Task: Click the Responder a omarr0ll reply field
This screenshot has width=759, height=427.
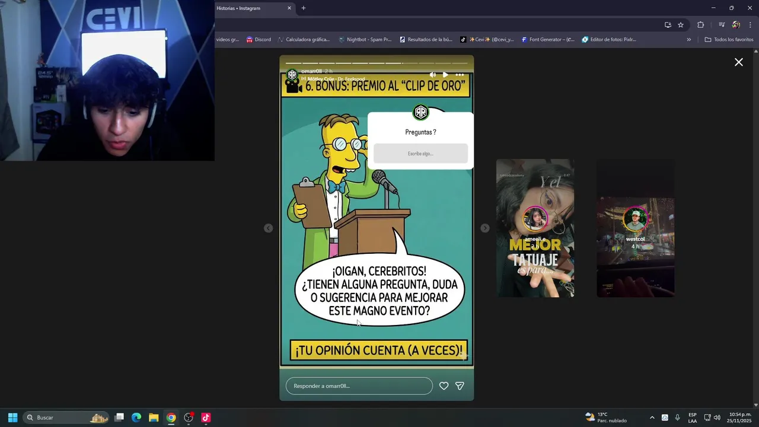Action: pos(359,386)
